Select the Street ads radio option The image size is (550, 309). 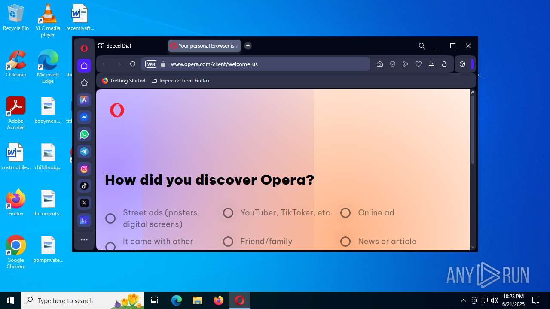(110, 218)
